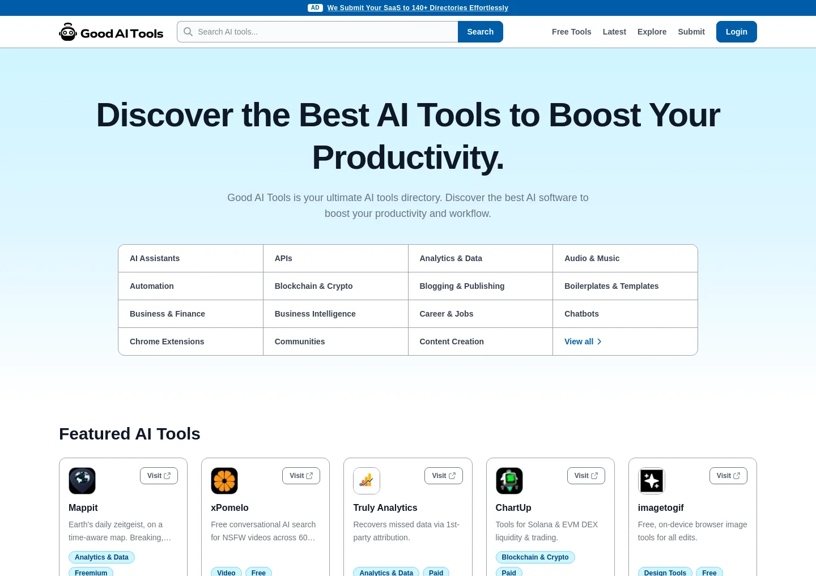This screenshot has width=816, height=576.
Task: Select the Analytics & Data category cell
Action: click(x=481, y=258)
